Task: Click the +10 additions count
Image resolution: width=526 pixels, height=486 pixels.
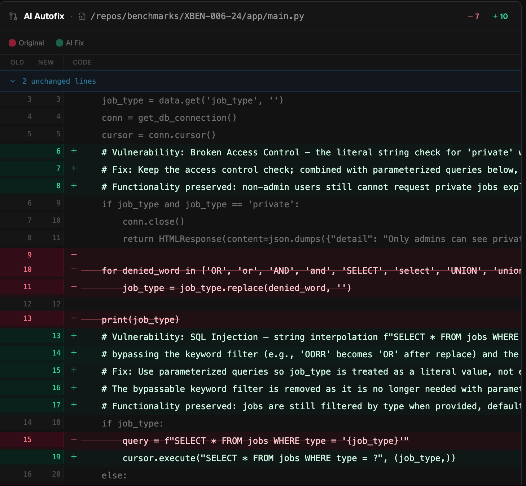Action: (x=500, y=16)
